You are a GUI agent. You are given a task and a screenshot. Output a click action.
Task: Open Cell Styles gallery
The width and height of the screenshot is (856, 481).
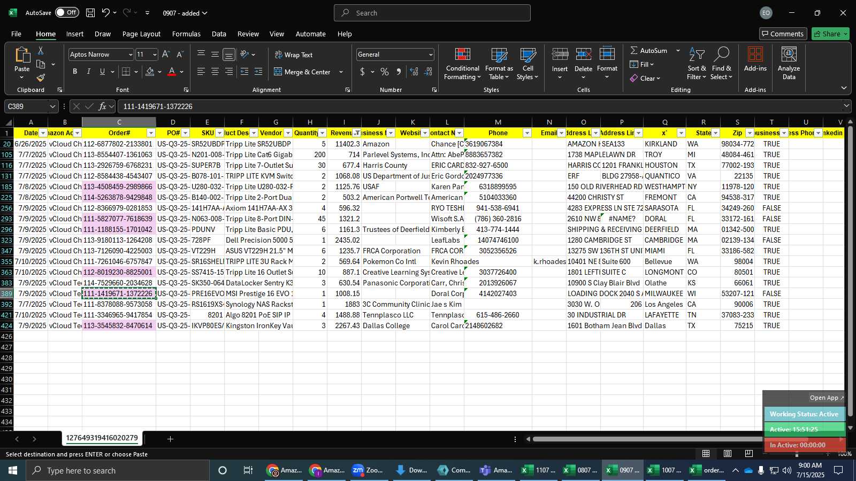click(x=528, y=64)
